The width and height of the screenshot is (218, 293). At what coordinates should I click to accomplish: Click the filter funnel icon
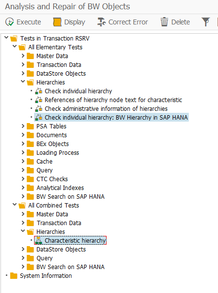(x=206, y=22)
